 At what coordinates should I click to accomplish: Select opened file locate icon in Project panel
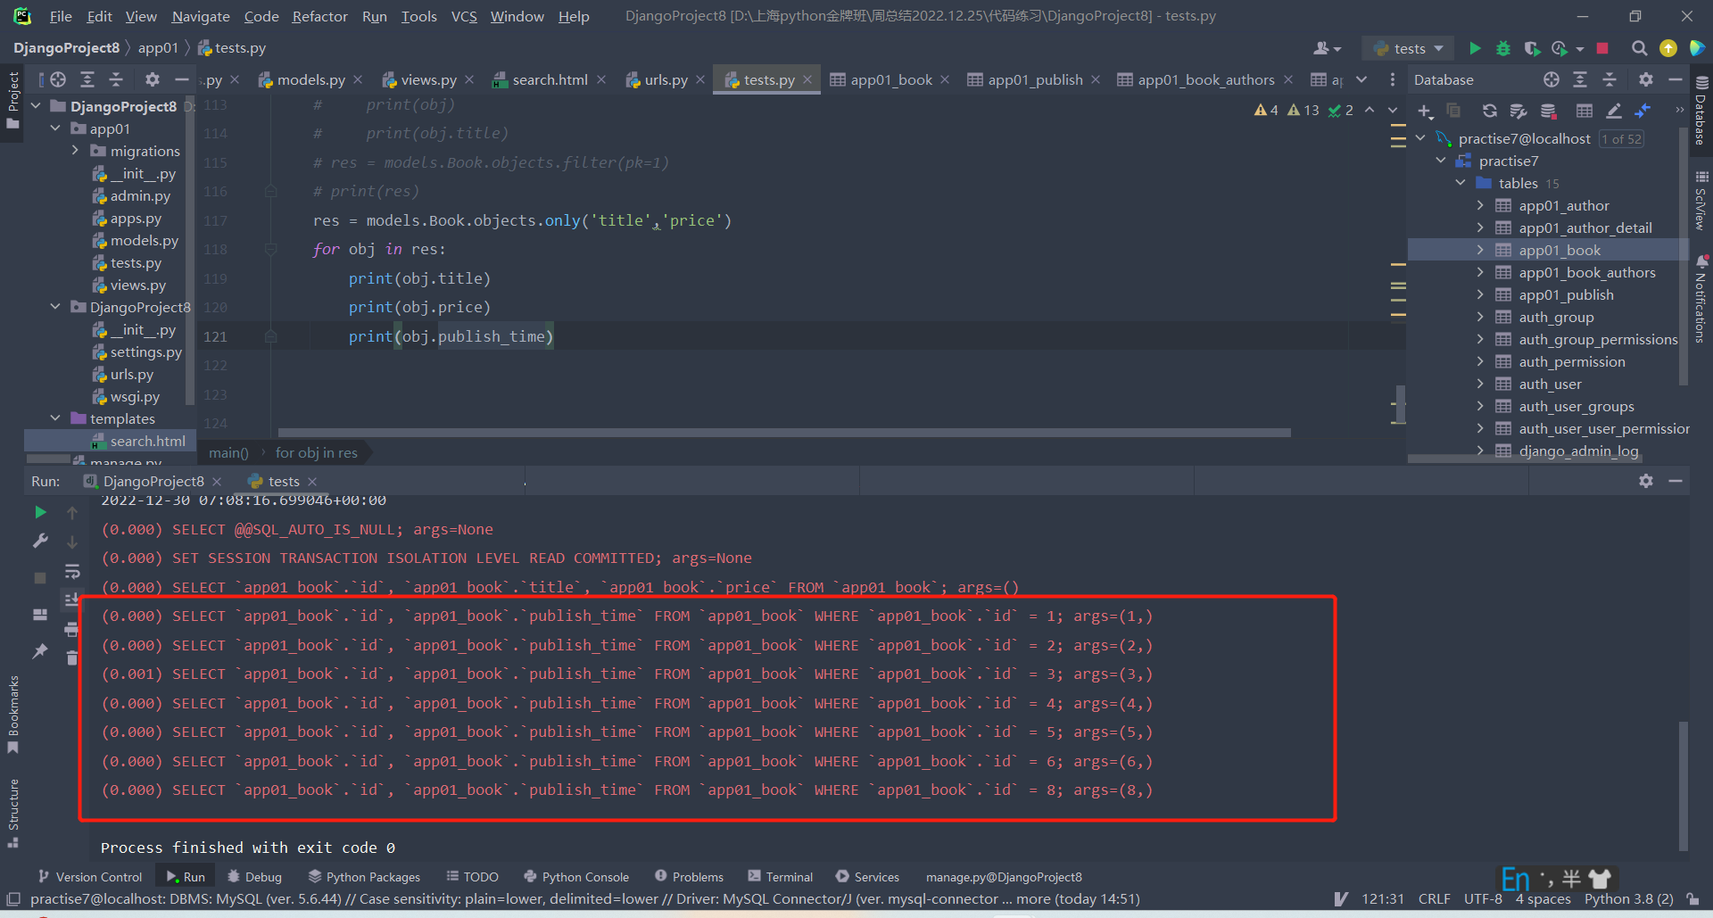(x=58, y=79)
